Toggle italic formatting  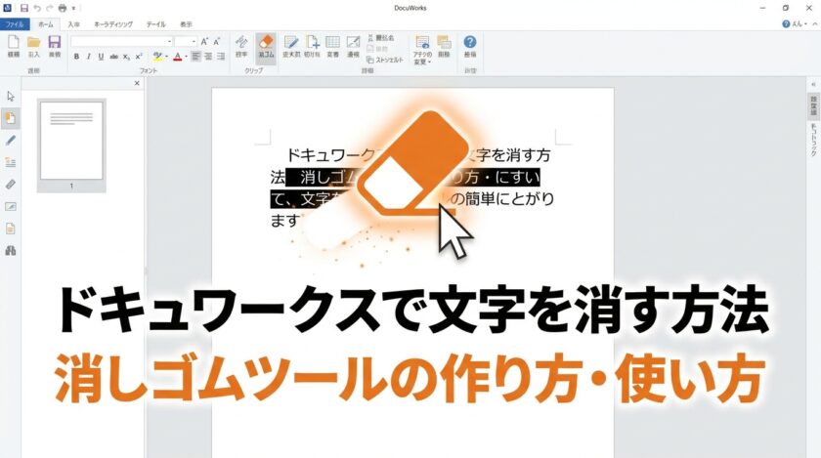[89, 57]
